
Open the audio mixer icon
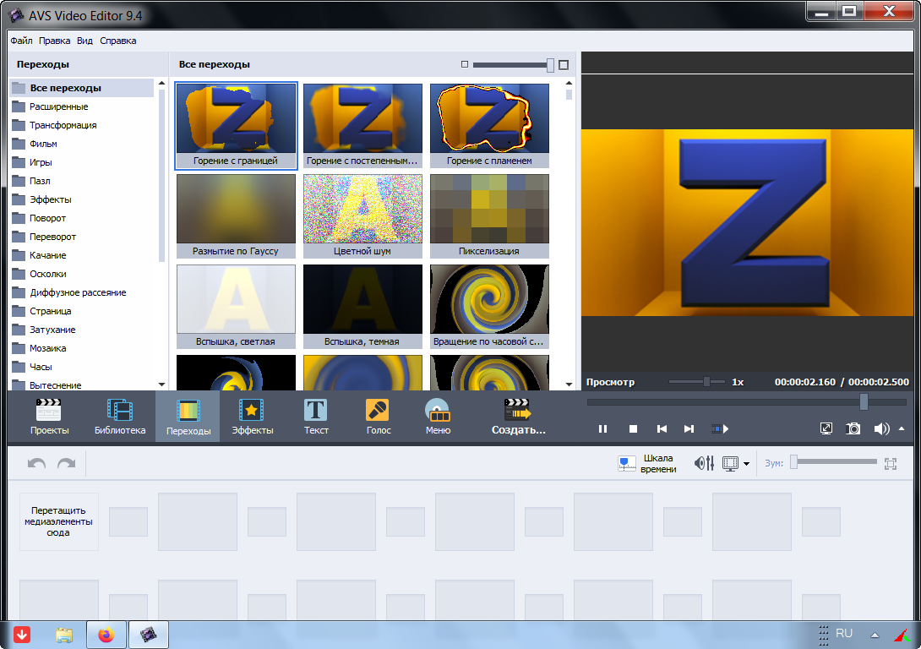point(704,463)
